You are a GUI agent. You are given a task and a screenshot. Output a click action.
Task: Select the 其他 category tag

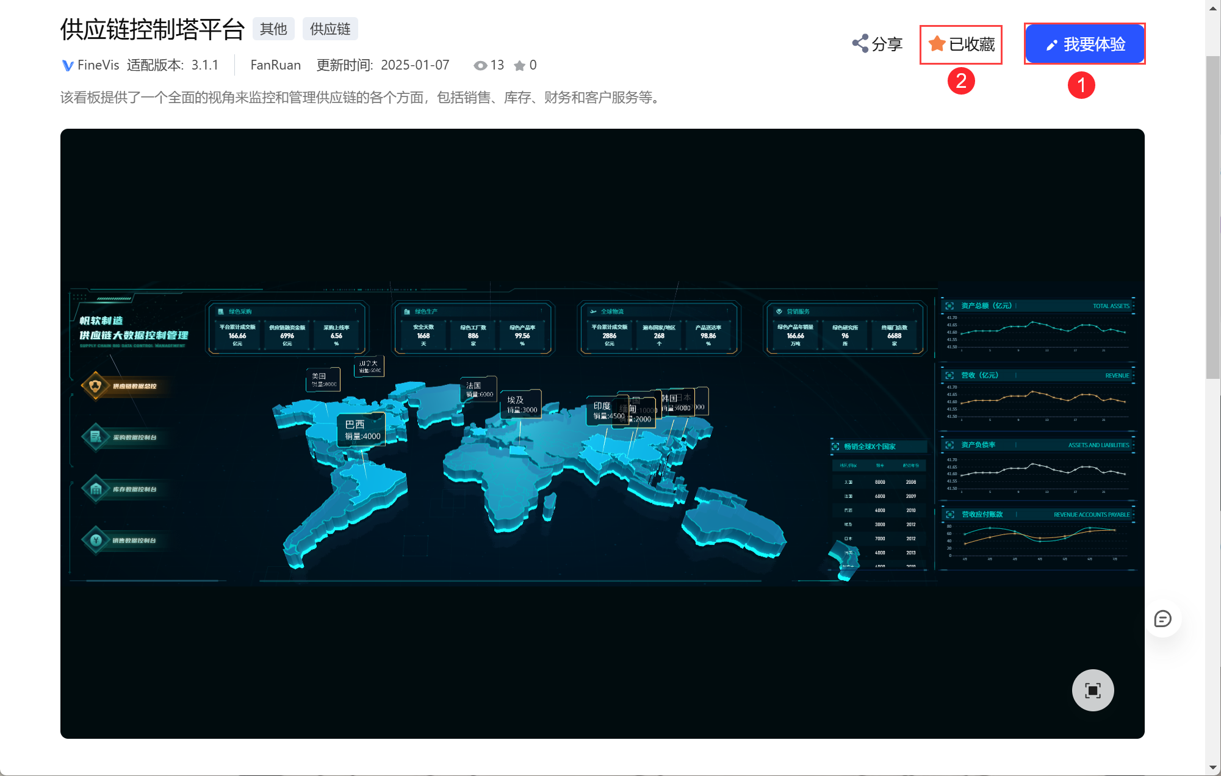273,29
